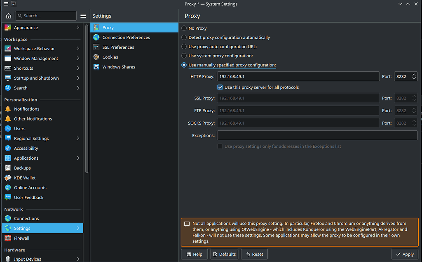Expand the Appearance category arrow

[78, 28]
